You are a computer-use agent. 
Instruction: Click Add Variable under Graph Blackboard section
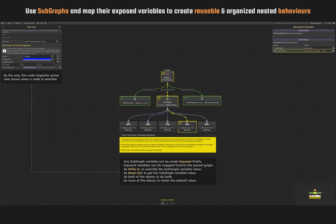(x=304, y=40)
